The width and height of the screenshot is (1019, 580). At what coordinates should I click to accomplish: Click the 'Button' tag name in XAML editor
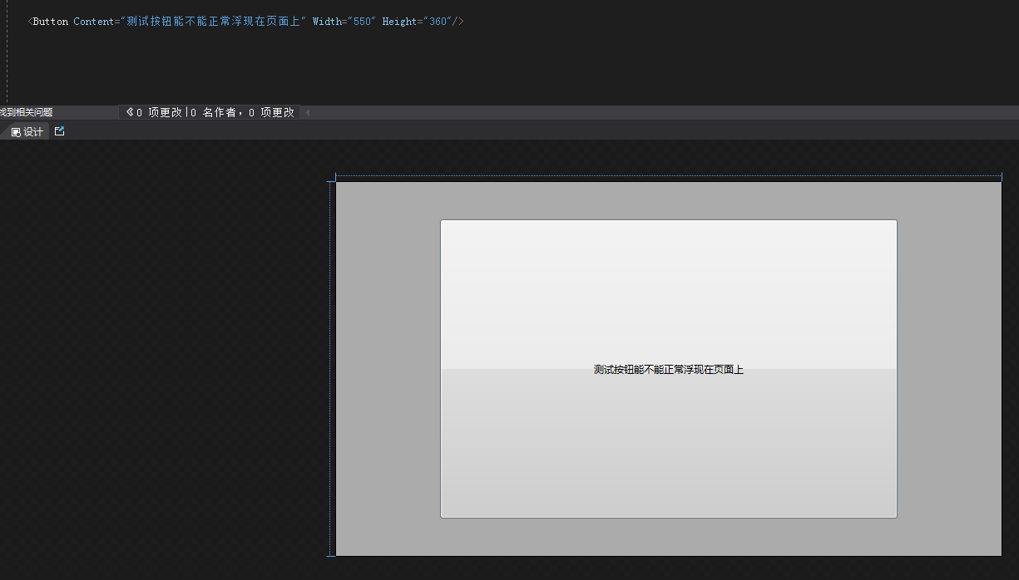(x=51, y=22)
